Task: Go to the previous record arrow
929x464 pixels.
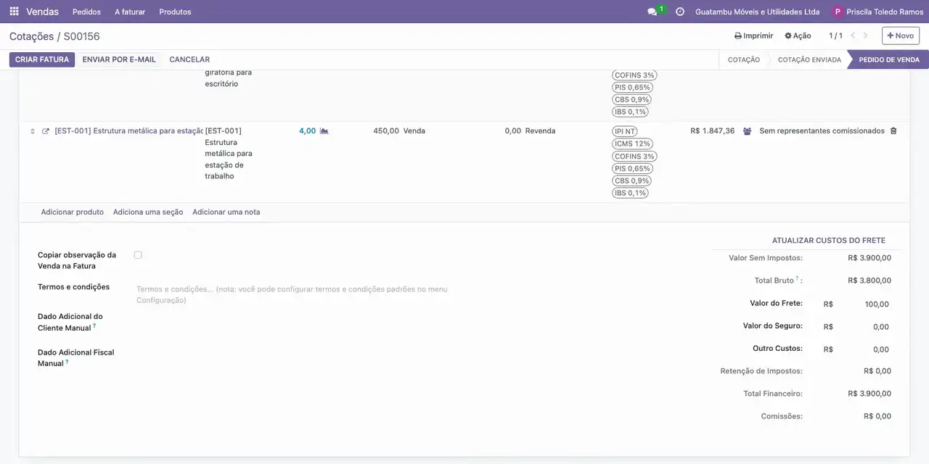Action: pos(853,36)
